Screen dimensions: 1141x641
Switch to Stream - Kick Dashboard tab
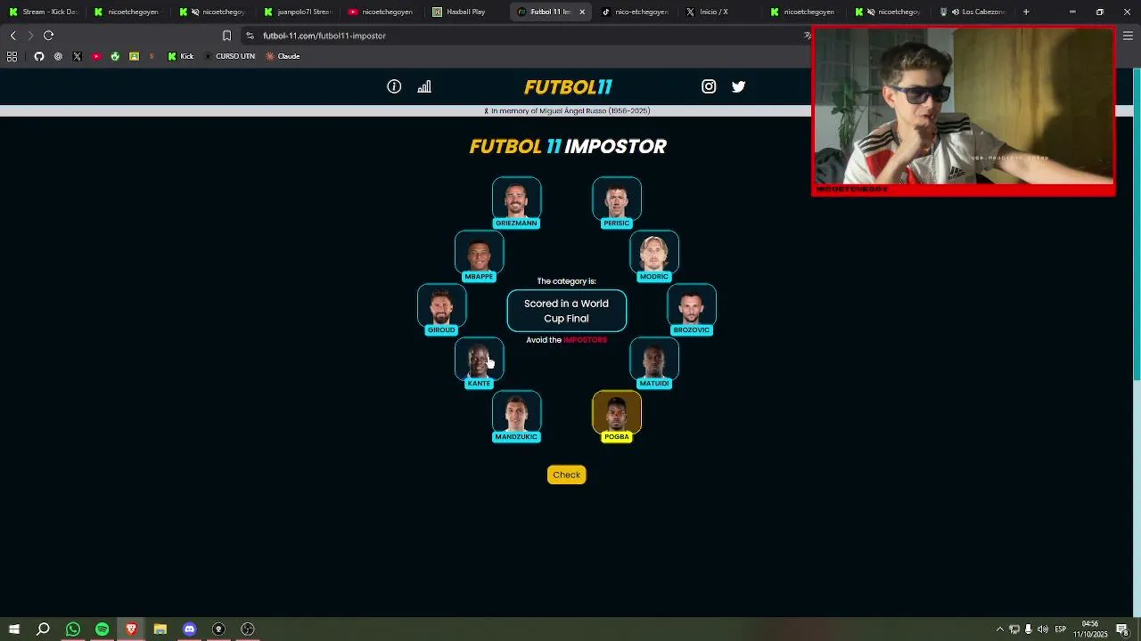pos(43,12)
